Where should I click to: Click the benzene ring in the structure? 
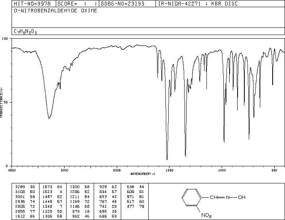point(192,197)
